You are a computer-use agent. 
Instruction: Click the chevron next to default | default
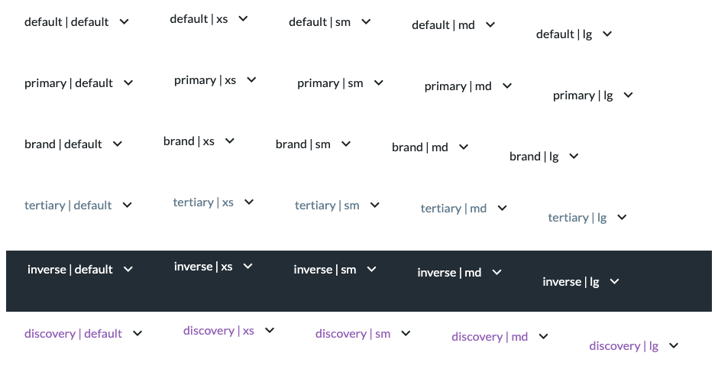[x=124, y=21]
